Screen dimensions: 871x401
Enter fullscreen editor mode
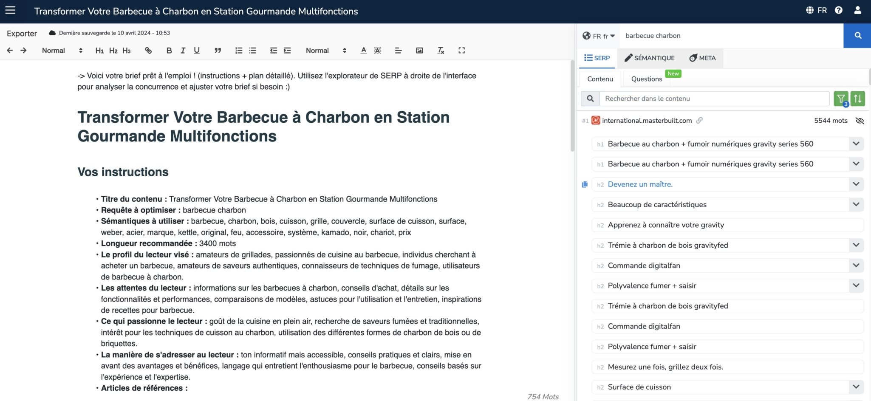[x=461, y=51]
